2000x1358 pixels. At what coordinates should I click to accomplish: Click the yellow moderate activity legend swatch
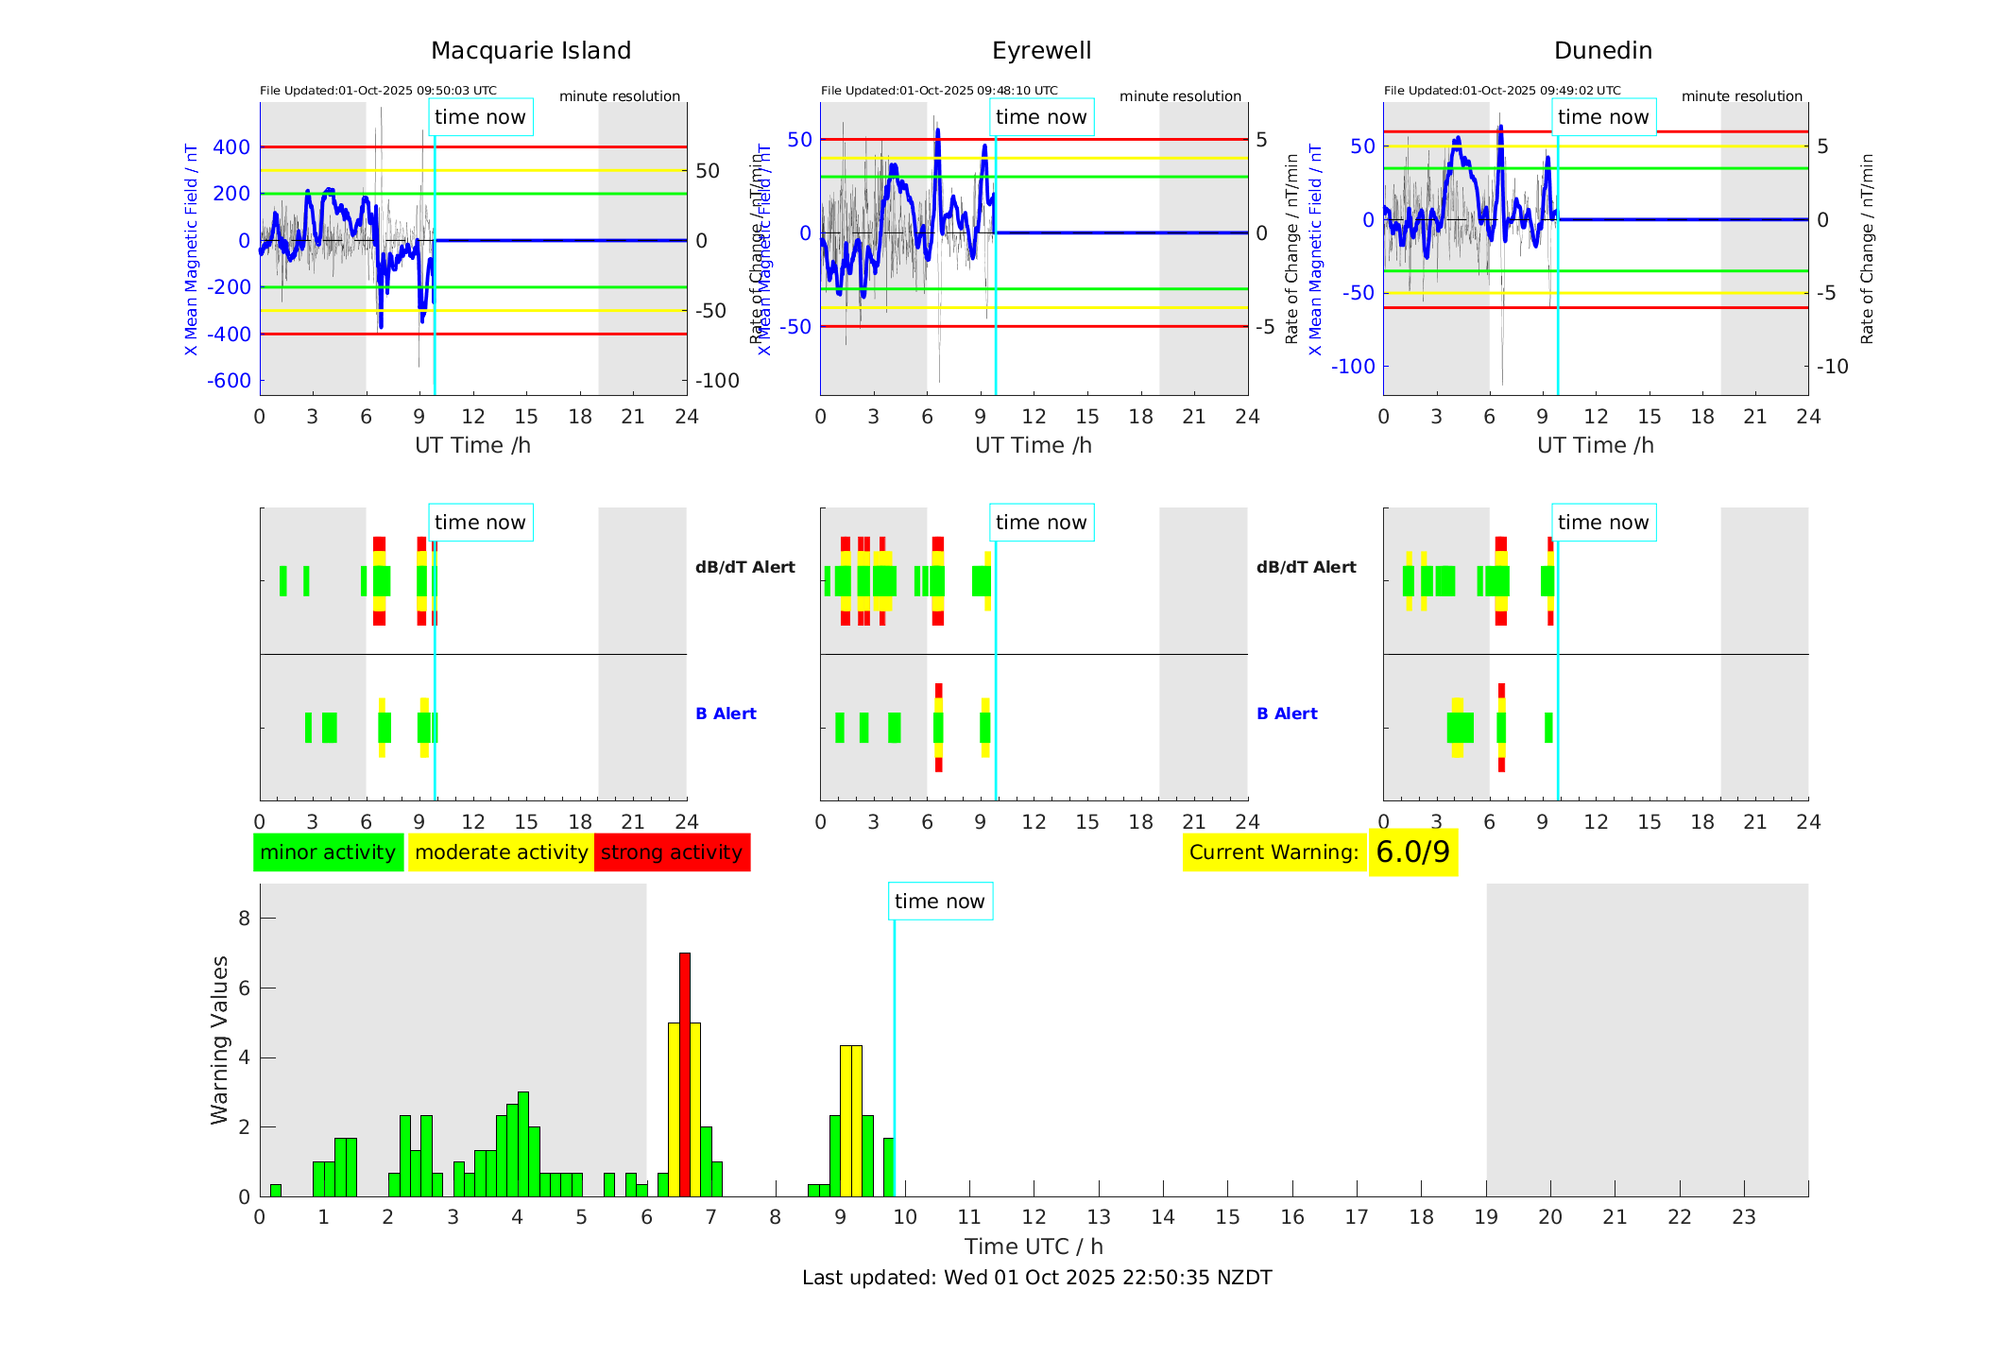(x=501, y=852)
